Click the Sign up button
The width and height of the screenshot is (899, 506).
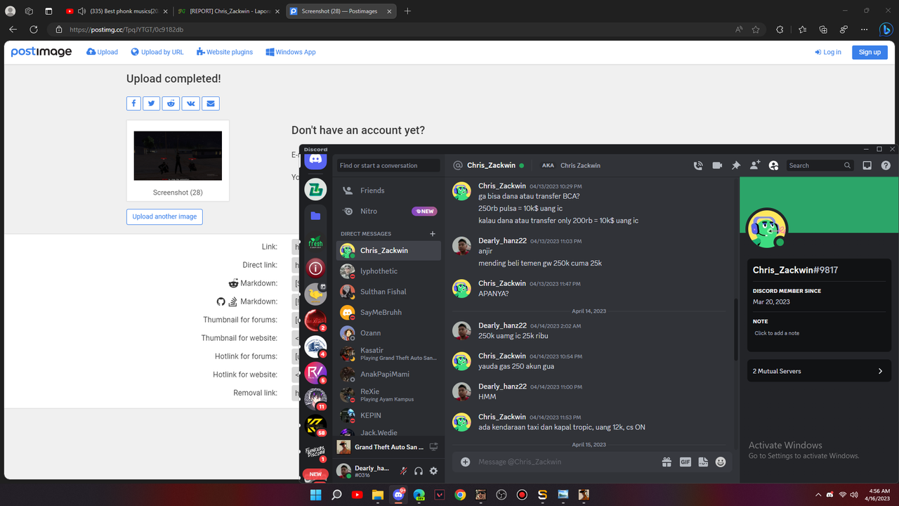coord(870,53)
